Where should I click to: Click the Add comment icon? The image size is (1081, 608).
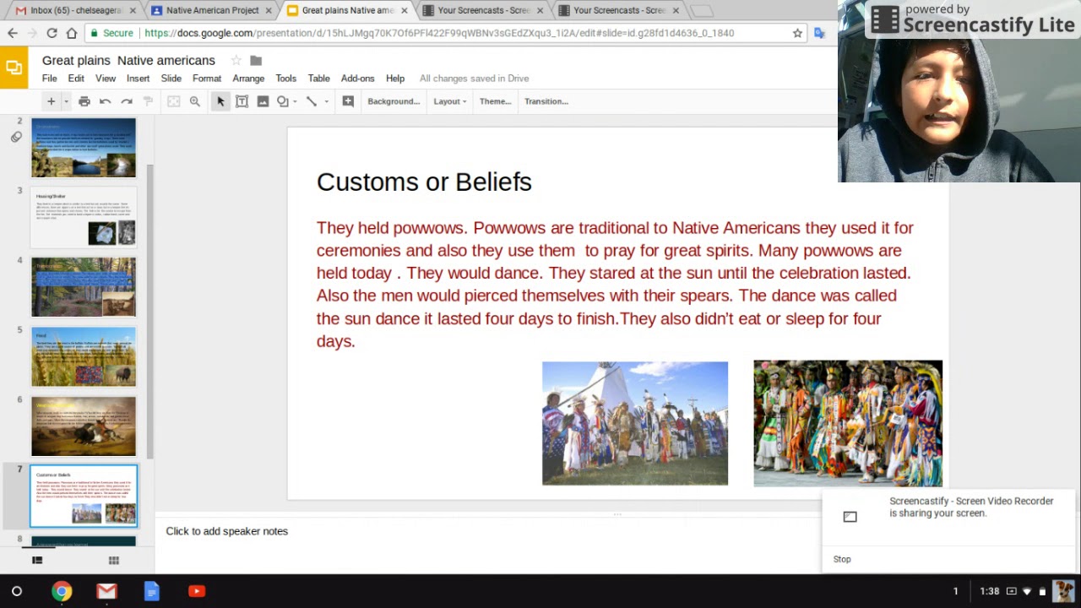[x=348, y=101]
